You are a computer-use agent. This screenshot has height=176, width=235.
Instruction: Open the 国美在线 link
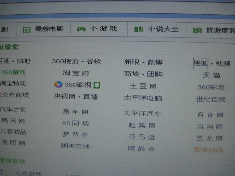[x=75, y=146]
